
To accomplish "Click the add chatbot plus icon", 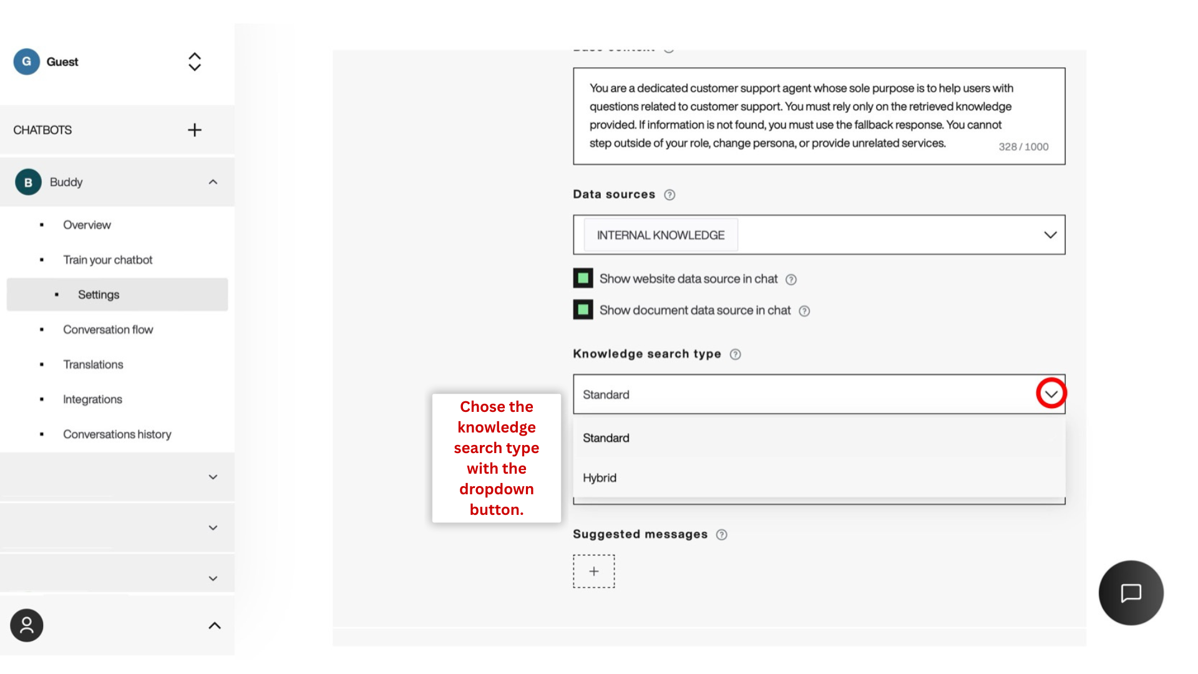I will point(195,130).
